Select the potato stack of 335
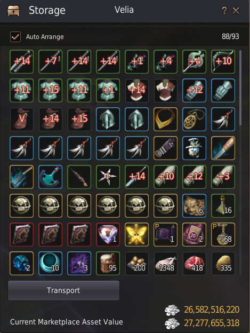The image size is (250, 333). pos(223,263)
